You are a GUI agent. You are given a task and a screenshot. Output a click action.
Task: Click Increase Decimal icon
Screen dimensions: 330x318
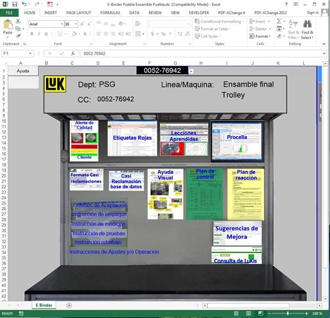(x=180, y=34)
